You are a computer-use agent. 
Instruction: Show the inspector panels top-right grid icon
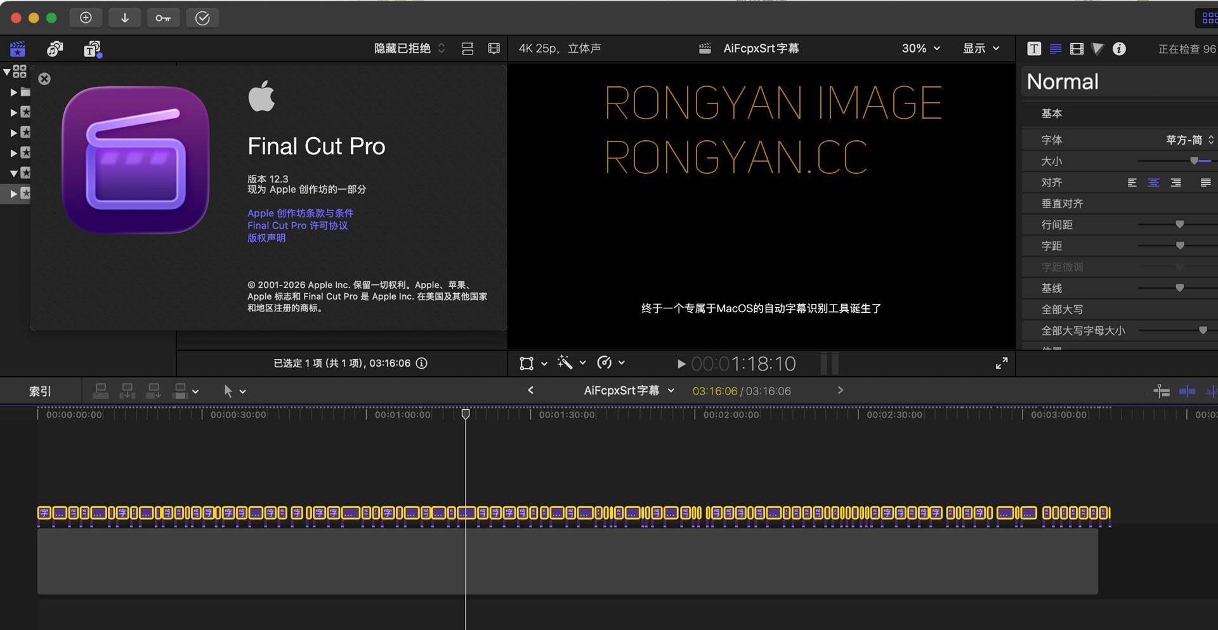point(1209,18)
